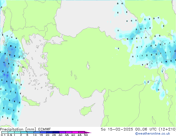The width and height of the screenshot is (176, 136).
Task: Click the over-50 mm legend arrow tip
Action: coord(88,132)
